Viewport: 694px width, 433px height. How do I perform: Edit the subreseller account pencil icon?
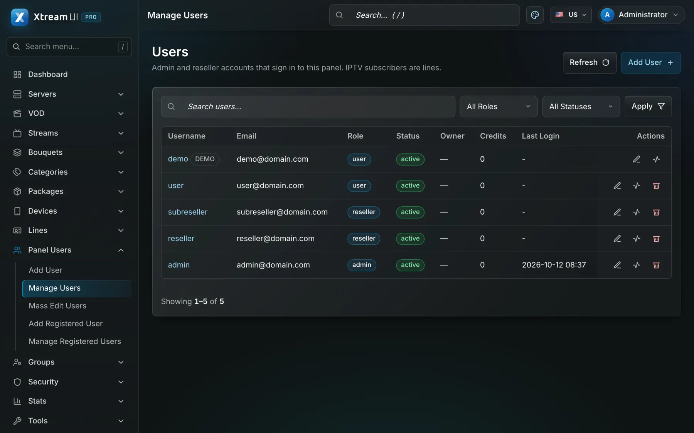pyautogui.click(x=617, y=212)
